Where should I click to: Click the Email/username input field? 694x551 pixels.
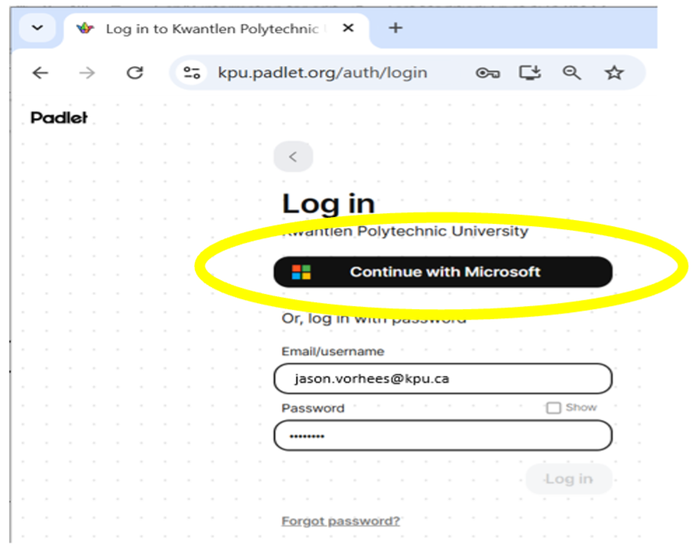443,379
